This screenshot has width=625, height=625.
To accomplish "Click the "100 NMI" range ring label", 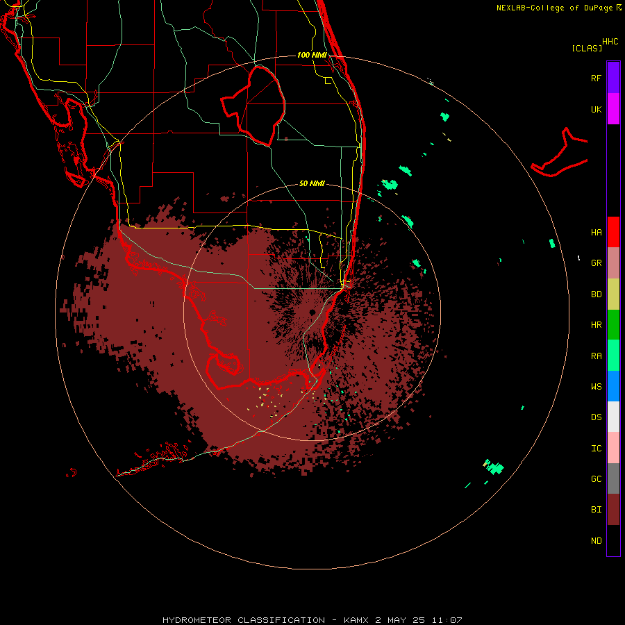I will click(x=312, y=55).
